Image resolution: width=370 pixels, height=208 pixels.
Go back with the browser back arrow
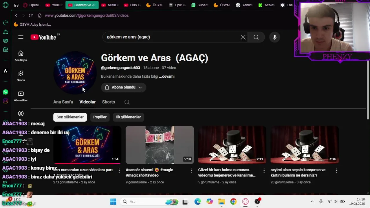pyautogui.click(x=16, y=15)
